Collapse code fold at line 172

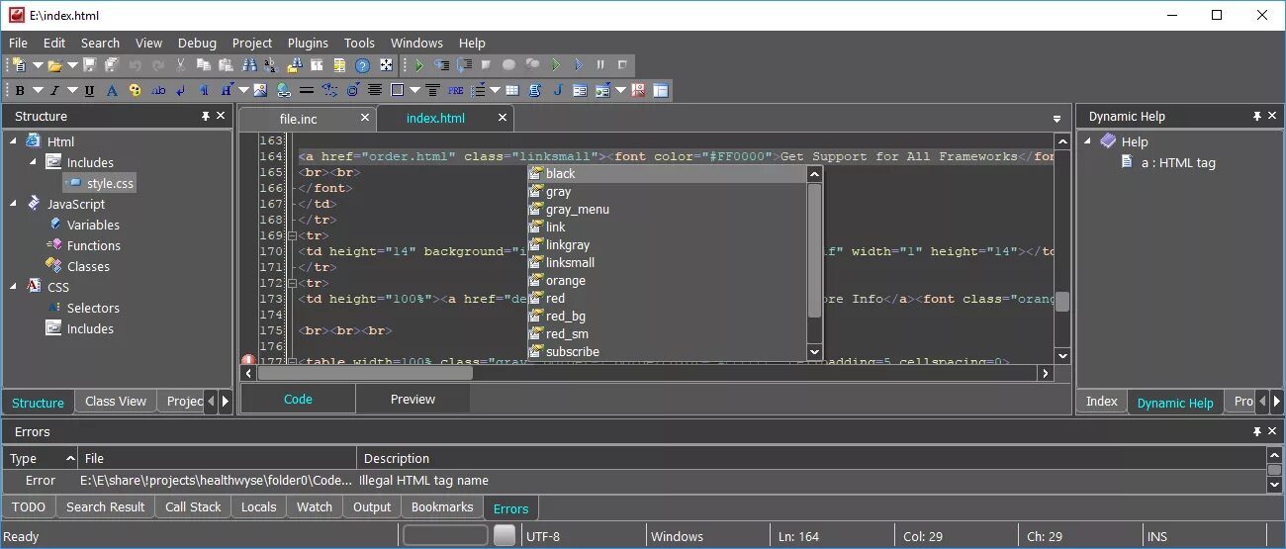pos(291,283)
